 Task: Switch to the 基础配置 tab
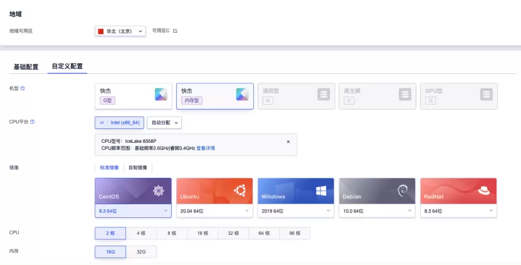click(x=26, y=66)
